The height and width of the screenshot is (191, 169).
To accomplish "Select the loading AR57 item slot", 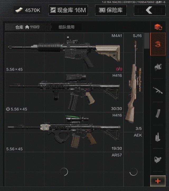I will [x=64, y=169].
